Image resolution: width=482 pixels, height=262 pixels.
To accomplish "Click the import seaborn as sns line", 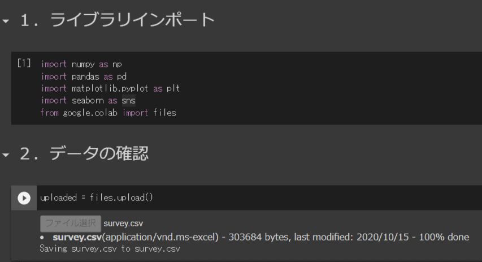I will click(x=88, y=101).
